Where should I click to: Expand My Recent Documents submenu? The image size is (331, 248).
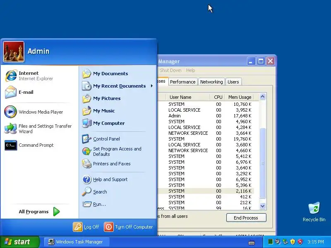(118, 86)
